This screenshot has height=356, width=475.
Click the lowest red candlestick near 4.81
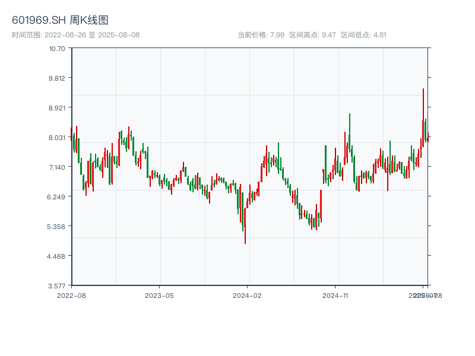pos(245,228)
